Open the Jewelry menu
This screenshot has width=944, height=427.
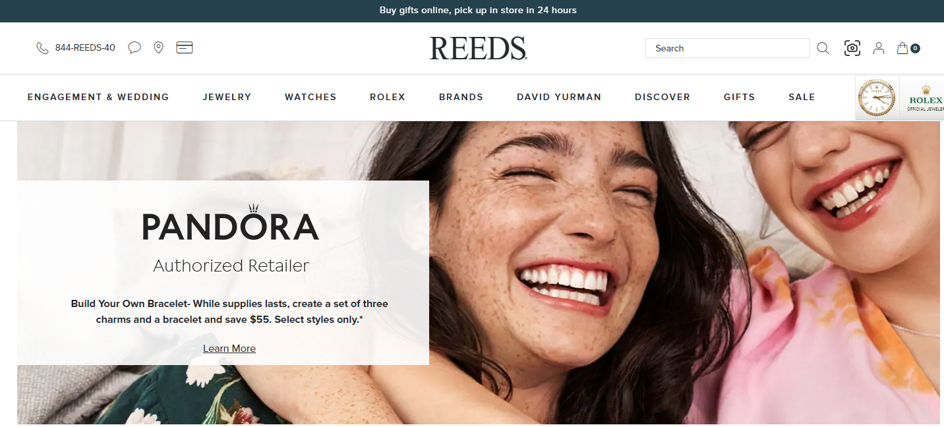pyautogui.click(x=227, y=97)
